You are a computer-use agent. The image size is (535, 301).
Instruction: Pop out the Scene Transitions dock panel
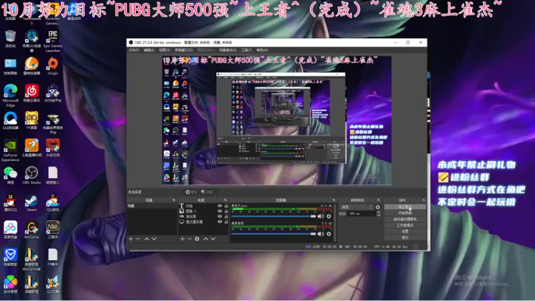[379, 200]
